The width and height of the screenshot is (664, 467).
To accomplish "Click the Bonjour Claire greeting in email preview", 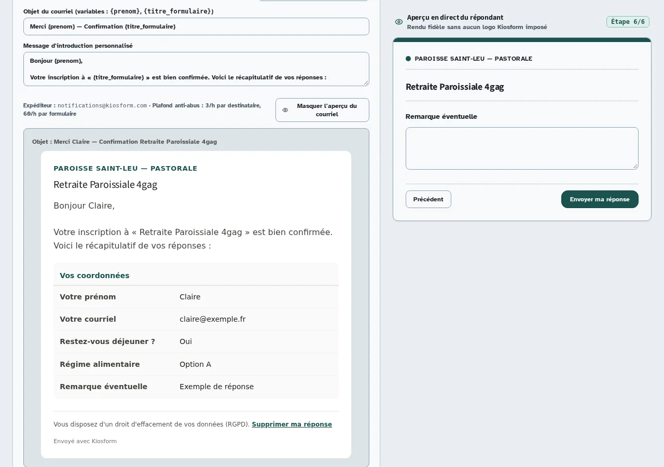I will click(x=84, y=206).
